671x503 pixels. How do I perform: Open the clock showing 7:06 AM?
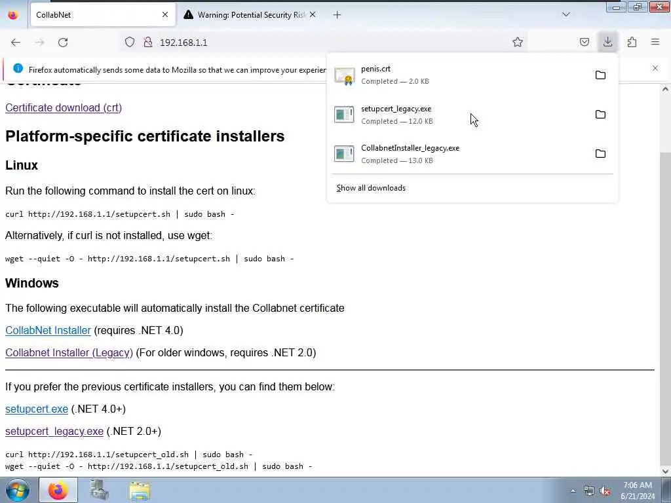(637, 491)
